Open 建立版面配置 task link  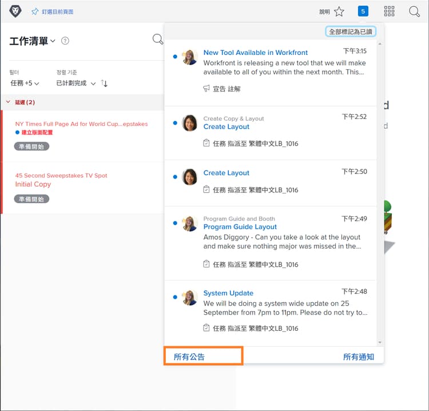(37, 132)
